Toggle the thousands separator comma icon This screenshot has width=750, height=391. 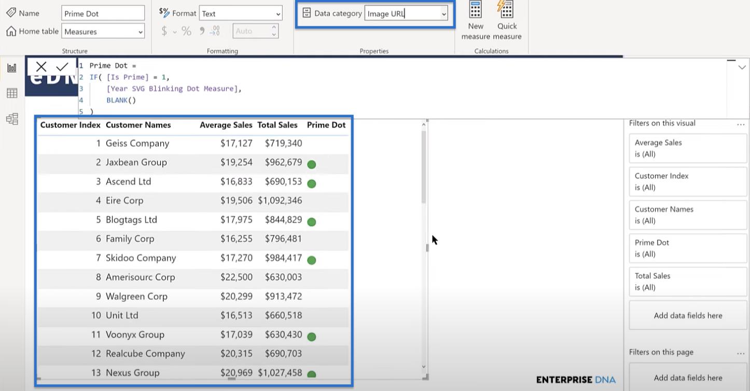tap(202, 31)
